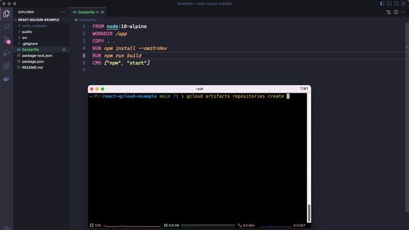Image resolution: width=409 pixels, height=230 pixels.
Task: Open the customize layout control
Action: coord(403,4)
